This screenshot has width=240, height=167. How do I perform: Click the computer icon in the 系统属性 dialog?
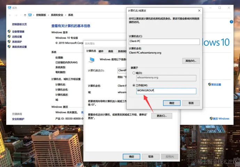pyautogui.click(x=91, y=60)
